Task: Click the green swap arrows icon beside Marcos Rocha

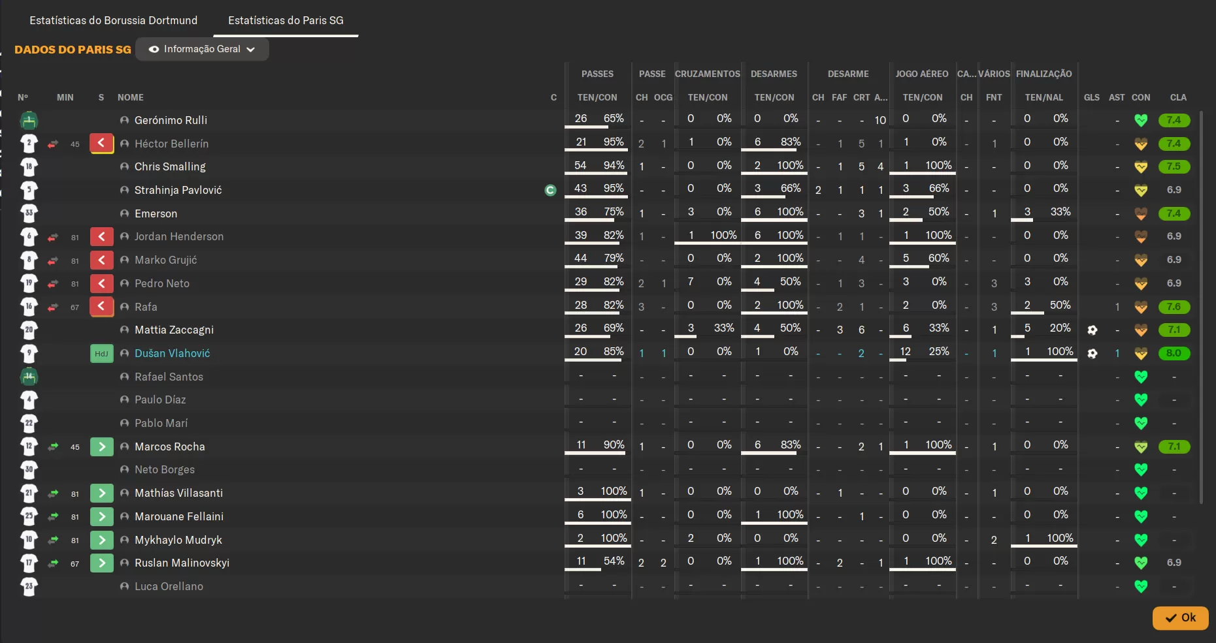Action: [x=53, y=447]
